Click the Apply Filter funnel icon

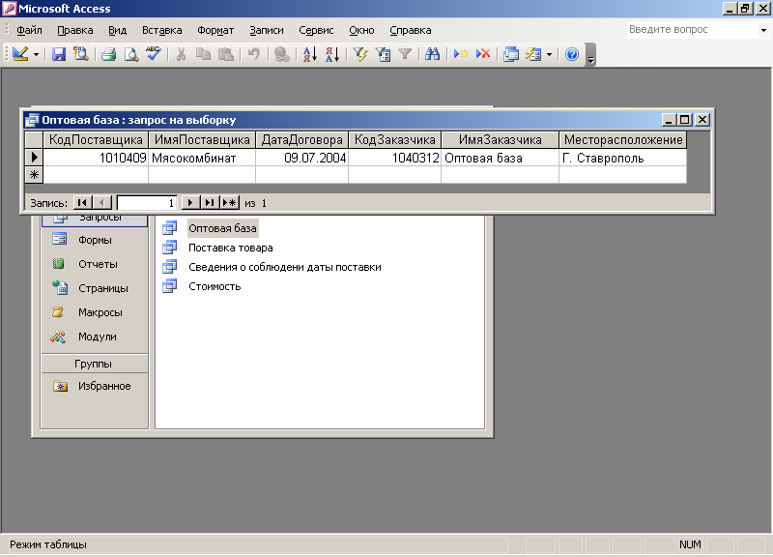click(405, 54)
